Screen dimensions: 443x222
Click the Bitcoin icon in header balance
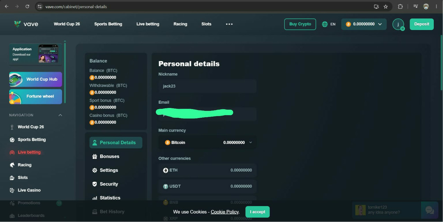[x=348, y=24]
